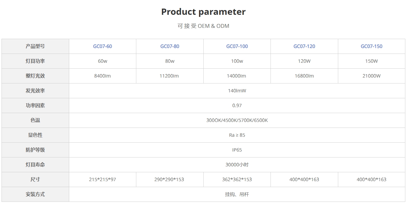
Task: Select the color temperature values row
Action: 237,120
